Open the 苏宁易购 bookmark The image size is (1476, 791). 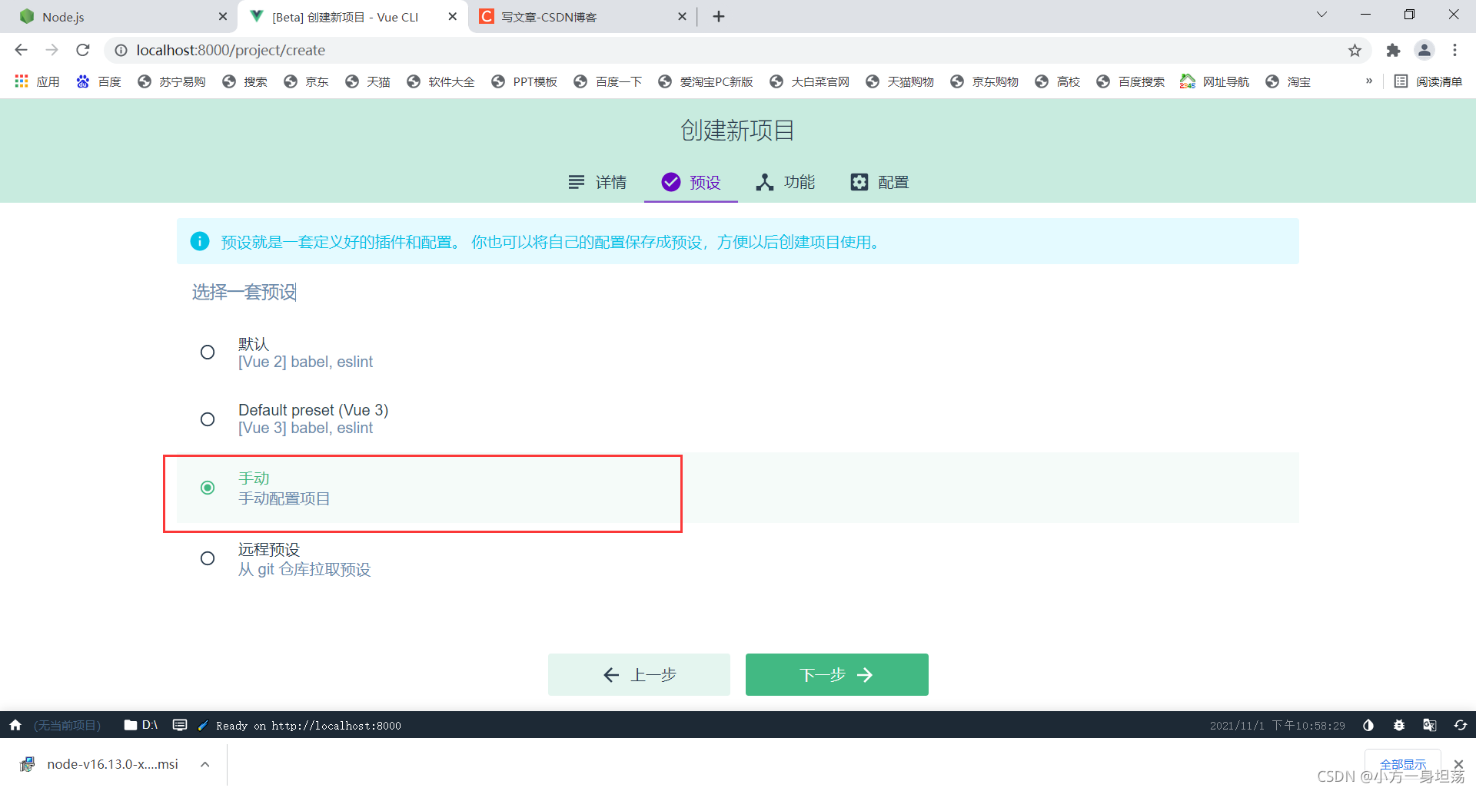coord(171,81)
